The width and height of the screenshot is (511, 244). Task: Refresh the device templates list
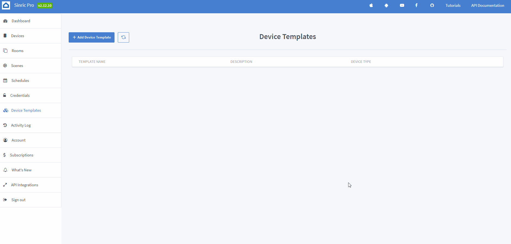pyautogui.click(x=123, y=37)
